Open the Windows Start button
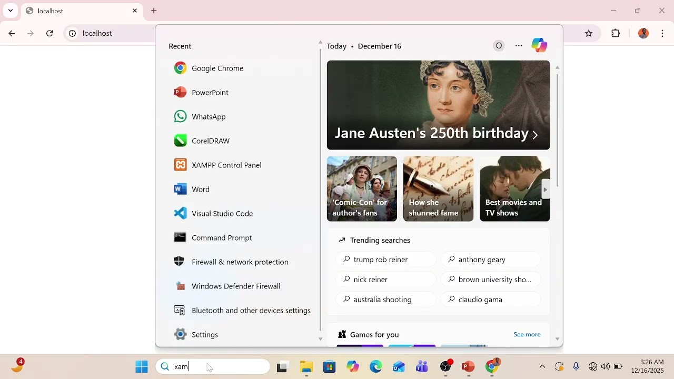 (x=142, y=366)
